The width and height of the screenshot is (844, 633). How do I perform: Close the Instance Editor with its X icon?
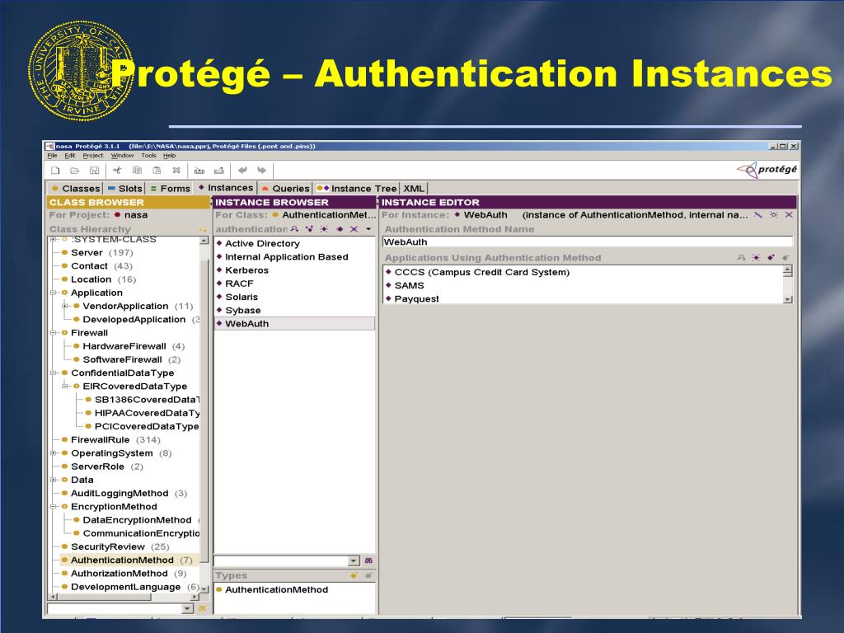tap(789, 215)
